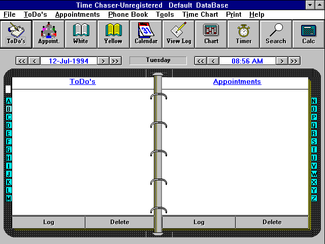
Task: Select the T index tab
Action: pyautogui.click(x=314, y=150)
